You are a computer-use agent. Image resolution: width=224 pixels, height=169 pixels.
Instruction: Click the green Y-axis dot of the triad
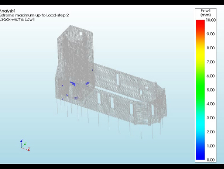[25, 144]
